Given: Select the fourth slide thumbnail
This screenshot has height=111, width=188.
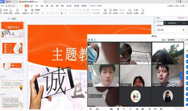Looking at the screenshot, I should [12, 83].
